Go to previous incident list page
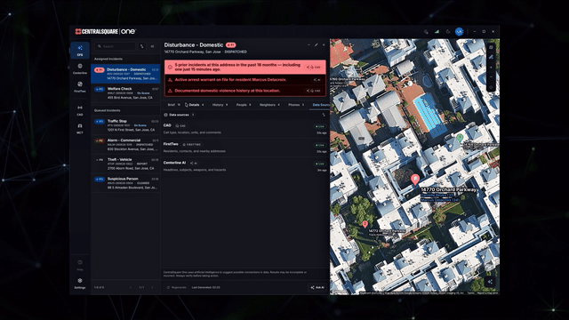The image size is (569, 320). coord(131,287)
